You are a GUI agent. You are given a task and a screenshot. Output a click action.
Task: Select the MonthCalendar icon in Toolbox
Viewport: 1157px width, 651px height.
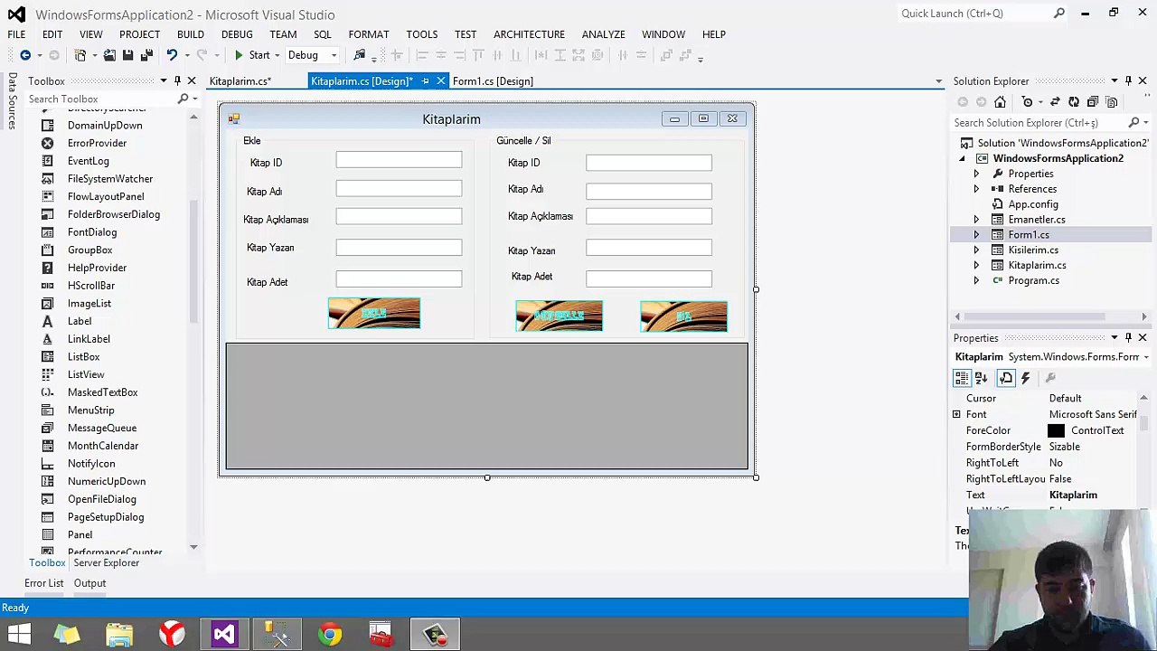pyautogui.click(x=47, y=446)
